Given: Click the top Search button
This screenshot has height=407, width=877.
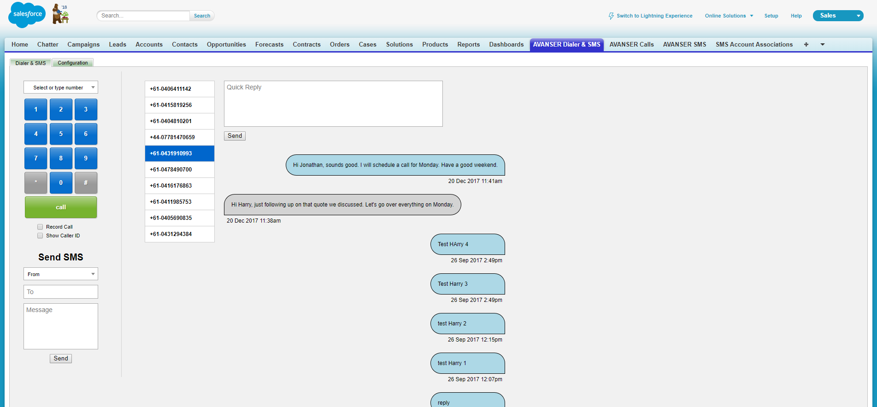Looking at the screenshot, I should pyautogui.click(x=202, y=16).
